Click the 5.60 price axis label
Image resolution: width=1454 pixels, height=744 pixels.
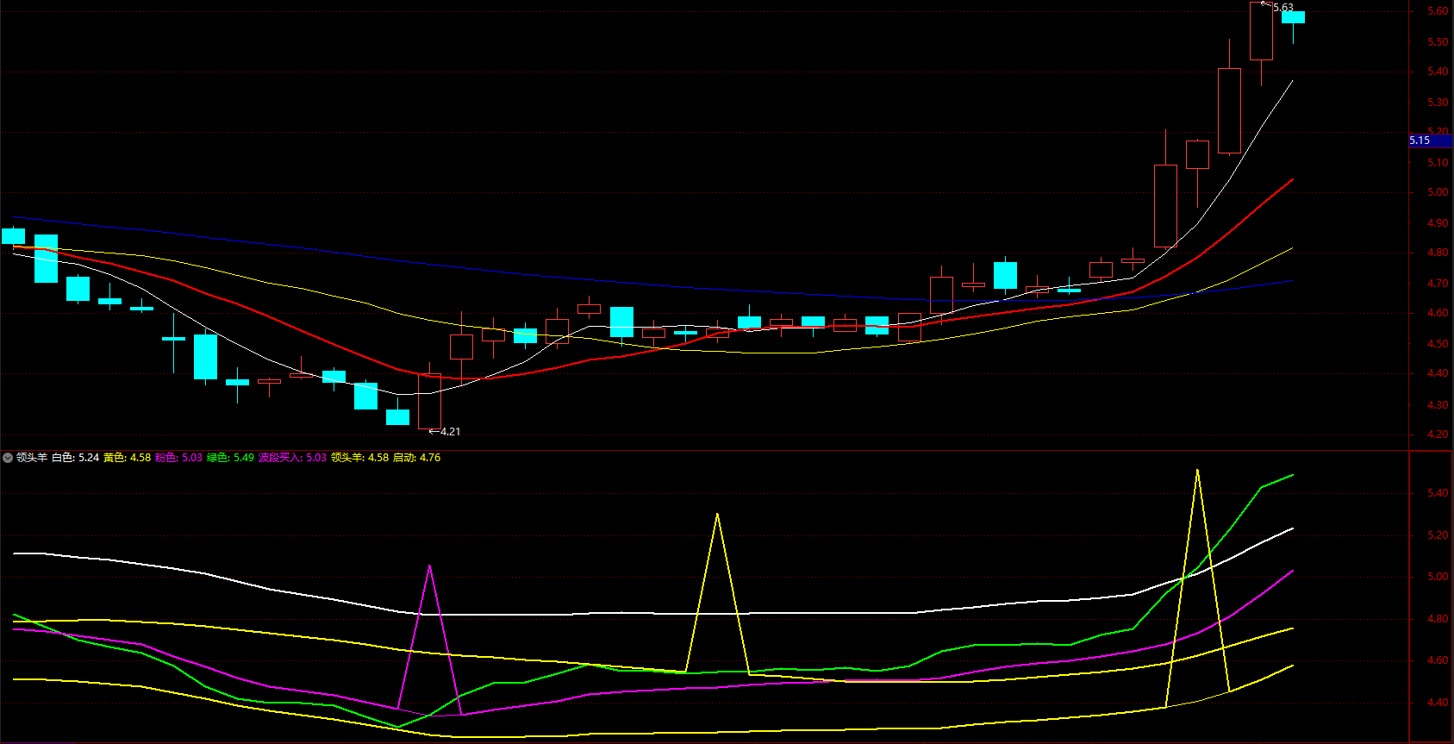click(x=1437, y=11)
